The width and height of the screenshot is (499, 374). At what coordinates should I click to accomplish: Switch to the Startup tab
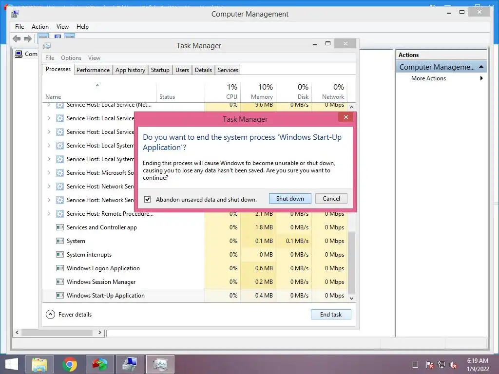[160, 70]
